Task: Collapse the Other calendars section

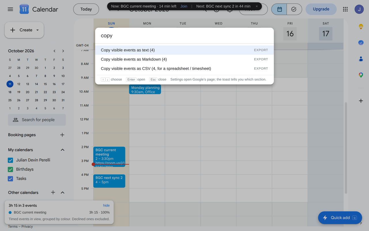Action: tap(63, 193)
